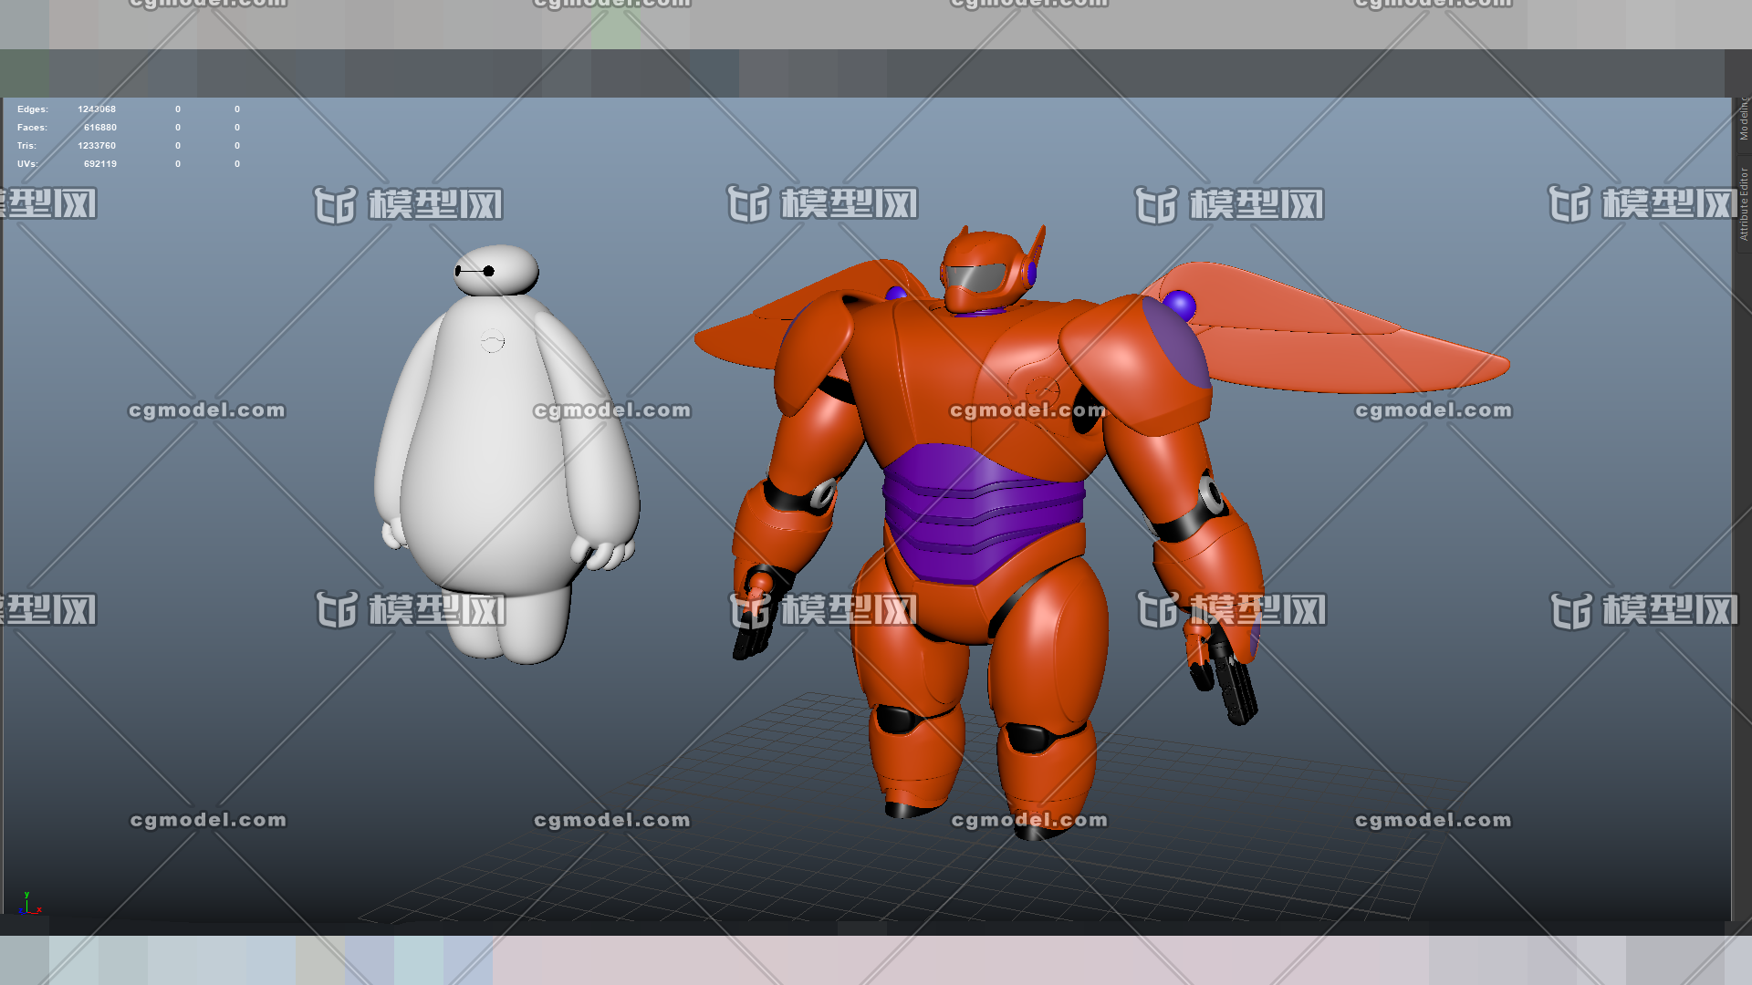Click the 'UVs:' HUD label
The height and width of the screenshot is (985, 1752).
[x=27, y=164]
